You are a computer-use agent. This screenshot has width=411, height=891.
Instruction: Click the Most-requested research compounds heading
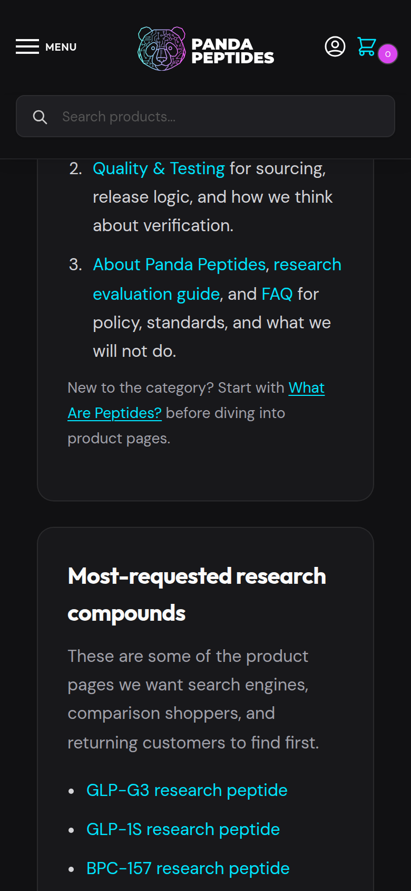(x=197, y=594)
